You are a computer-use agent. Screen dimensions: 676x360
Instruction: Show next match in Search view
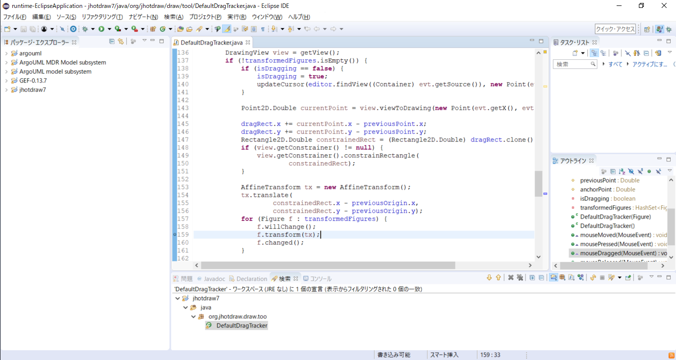coord(489,277)
